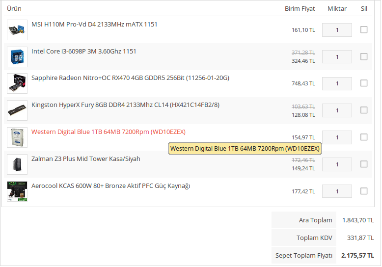The height and width of the screenshot is (267, 382).
Task: Click the 154,97 TL price
Action: click(x=303, y=137)
